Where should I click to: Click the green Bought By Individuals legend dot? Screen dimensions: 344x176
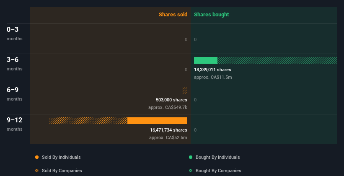point(191,157)
